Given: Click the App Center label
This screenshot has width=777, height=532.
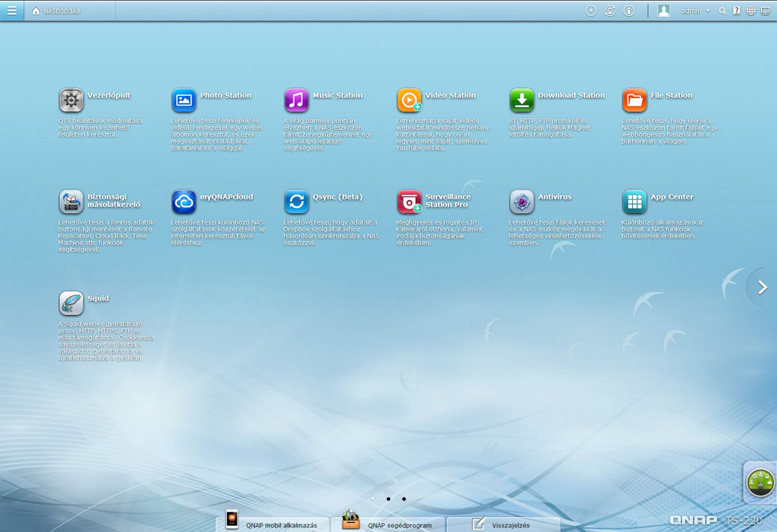Looking at the screenshot, I should [x=672, y=197].
